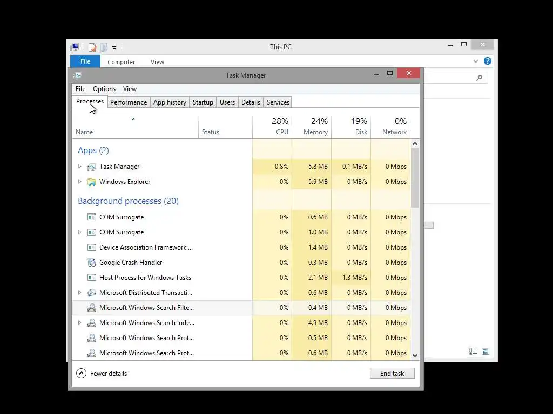Viewport: 553px width, 414px height.
Task: Open Task Manager File menu
Action: [x=80, y=89]
